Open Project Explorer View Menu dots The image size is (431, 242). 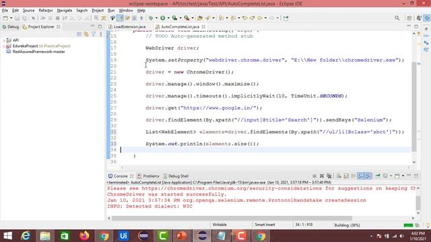coord(101,34)
